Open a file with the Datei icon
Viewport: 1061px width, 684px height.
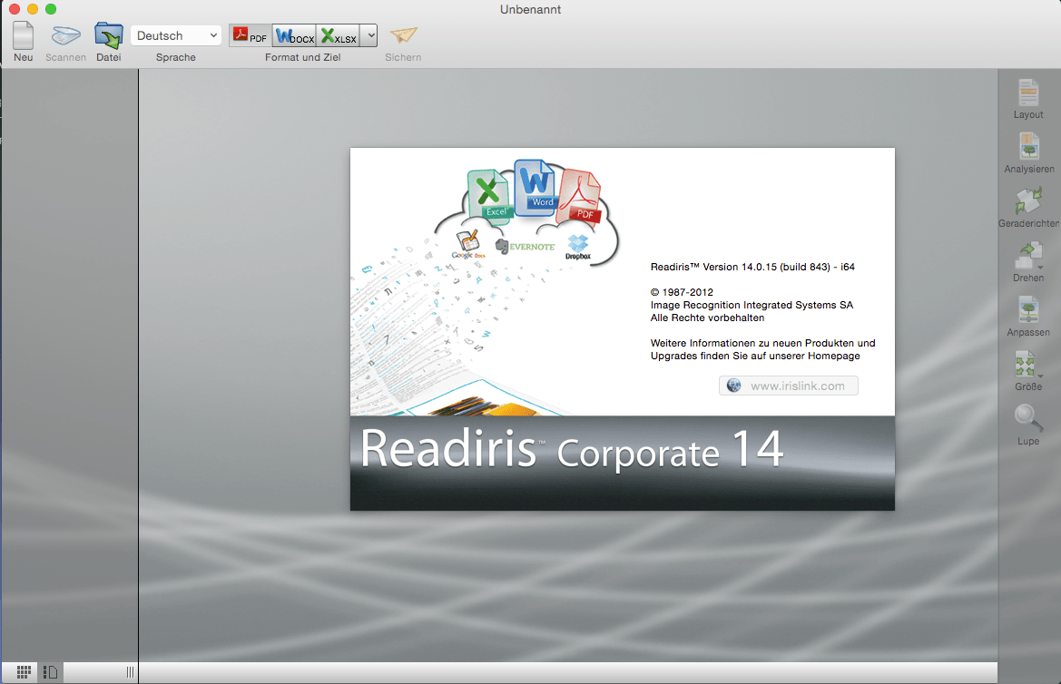click(108, 35)
